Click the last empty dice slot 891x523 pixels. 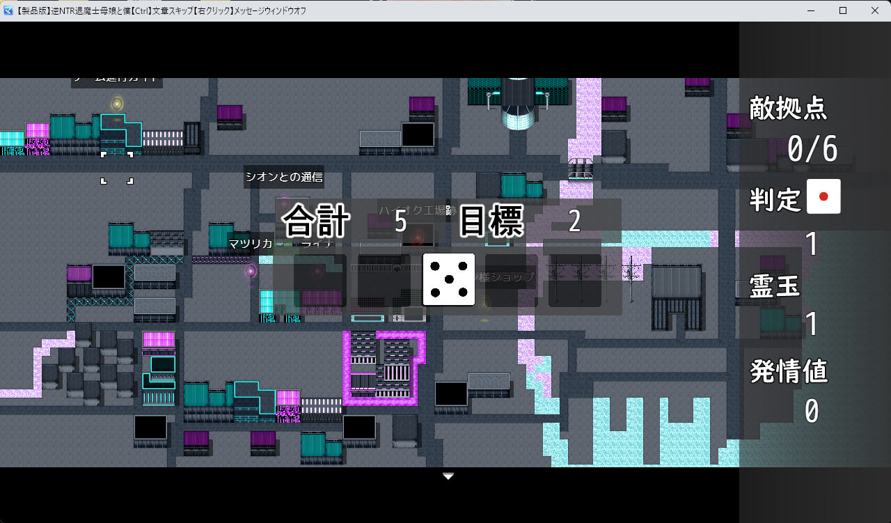574,280
